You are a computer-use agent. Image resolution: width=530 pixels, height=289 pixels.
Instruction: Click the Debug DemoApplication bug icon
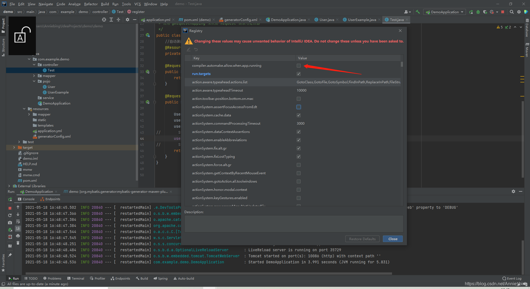coord(478,12)
